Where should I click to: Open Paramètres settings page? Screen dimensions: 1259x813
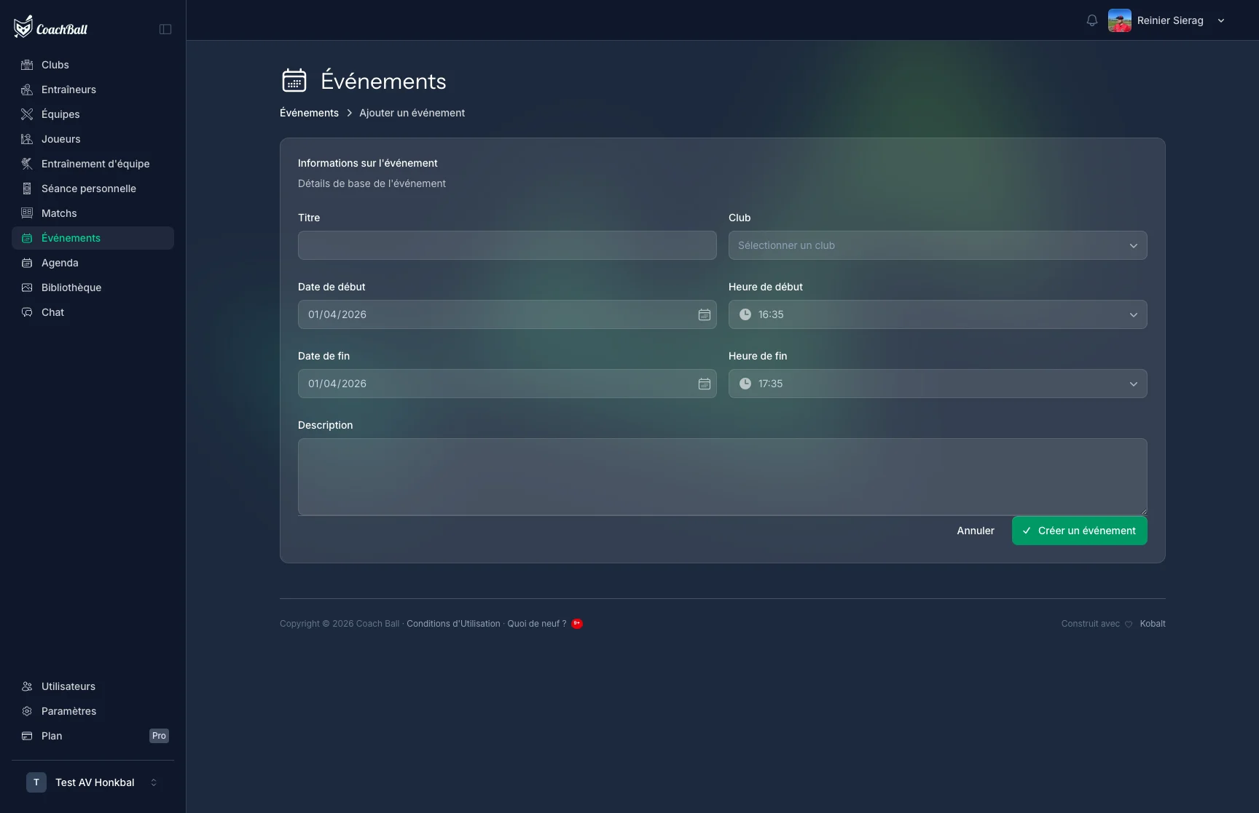point(93,711)
